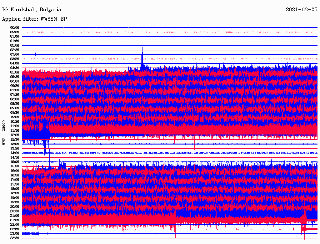The image size is (320, 244).
Task: Click the 23:30 time label
Action: 15,238
